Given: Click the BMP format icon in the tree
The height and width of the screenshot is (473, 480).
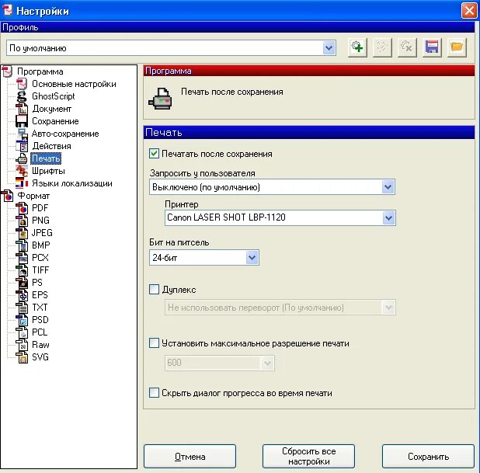Looking at the screenshot, I should point(22,245).
